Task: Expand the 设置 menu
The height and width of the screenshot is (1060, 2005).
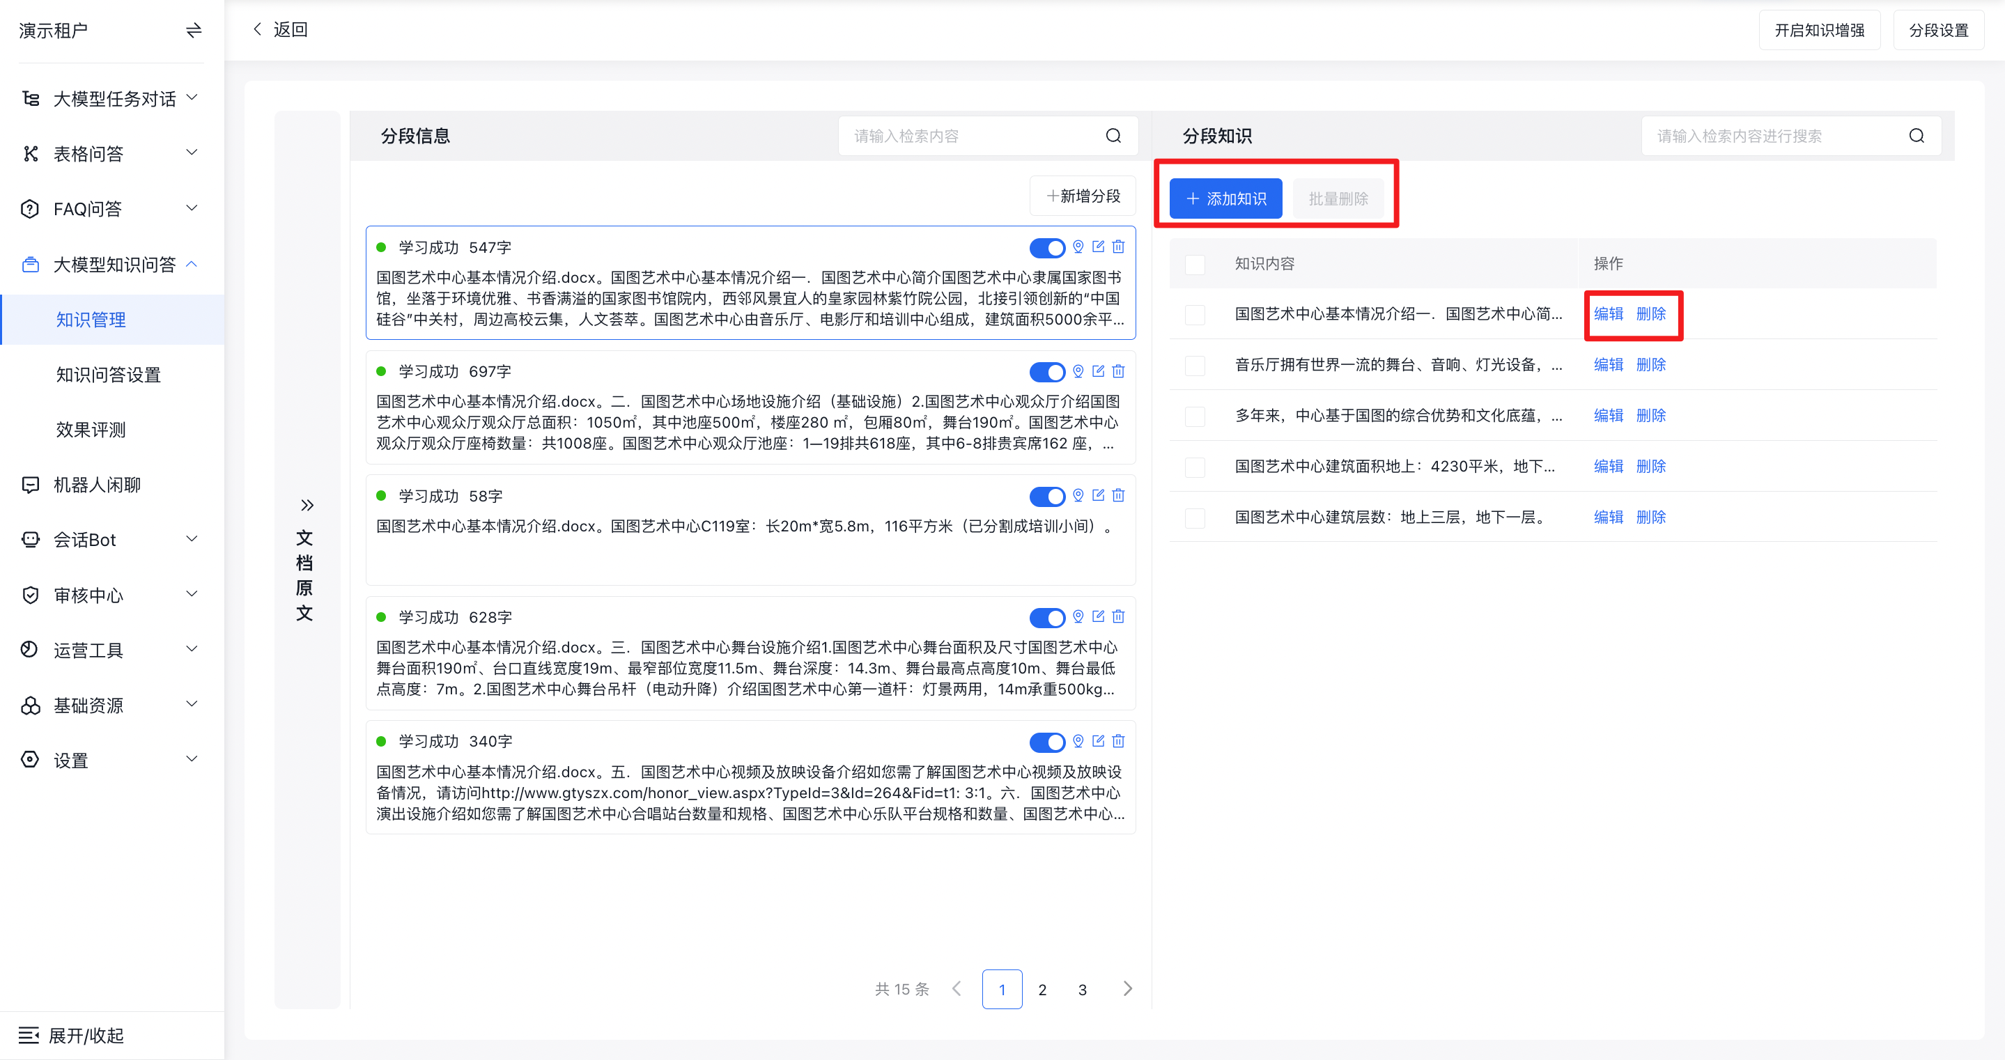Action: pos(112,761)
